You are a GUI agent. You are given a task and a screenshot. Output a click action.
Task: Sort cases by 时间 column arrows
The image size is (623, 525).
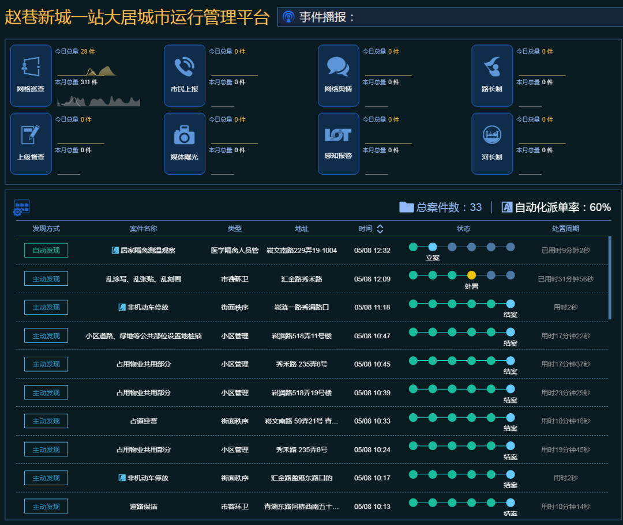[380, 229]
